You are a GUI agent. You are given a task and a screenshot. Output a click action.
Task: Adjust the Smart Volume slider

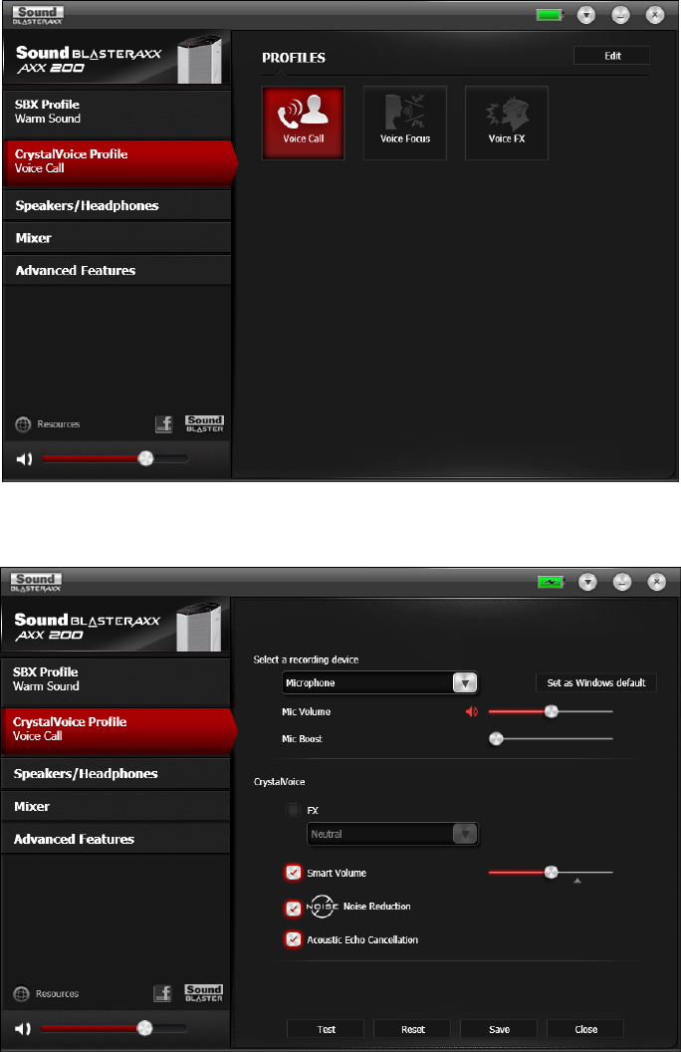pyautogui.click(x=551, y=873)
